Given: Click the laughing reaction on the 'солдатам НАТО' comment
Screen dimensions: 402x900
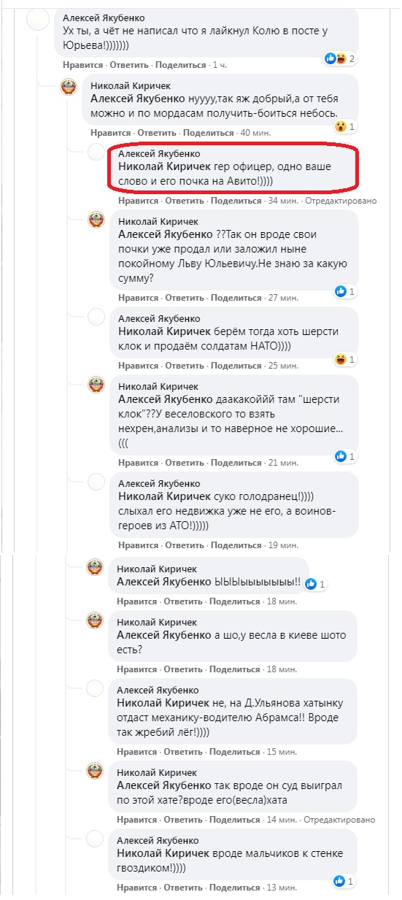Looking at the screenshot, I should coord(341,359).
